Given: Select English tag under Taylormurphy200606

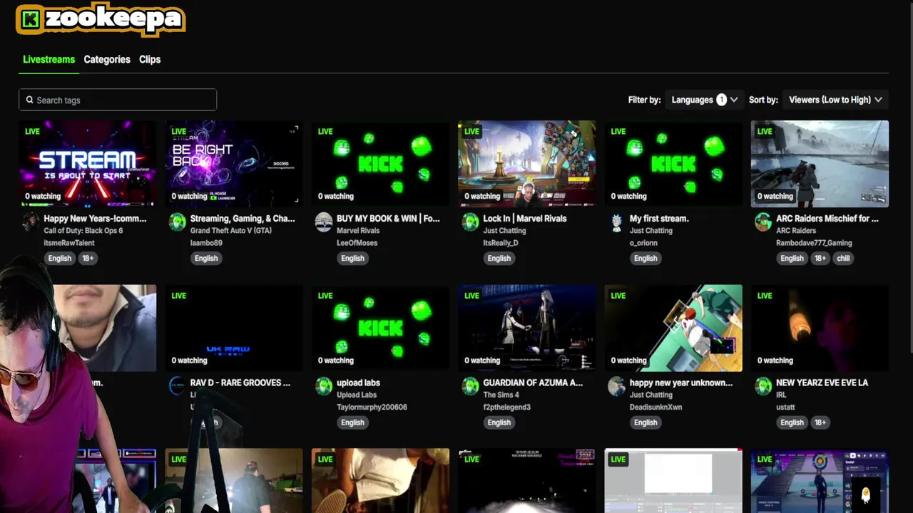Looking at the screenshot, I should pos(352,423).
